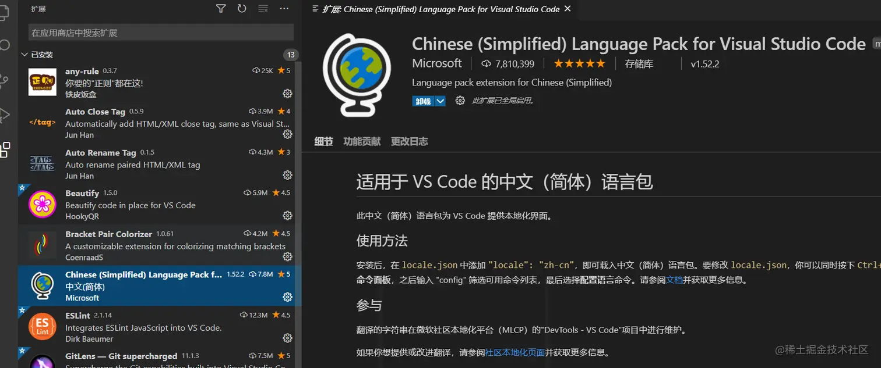The image size is (881, 368).
Task: Select the Bracket Pair Colorizer extension
Action: [156, 245]
